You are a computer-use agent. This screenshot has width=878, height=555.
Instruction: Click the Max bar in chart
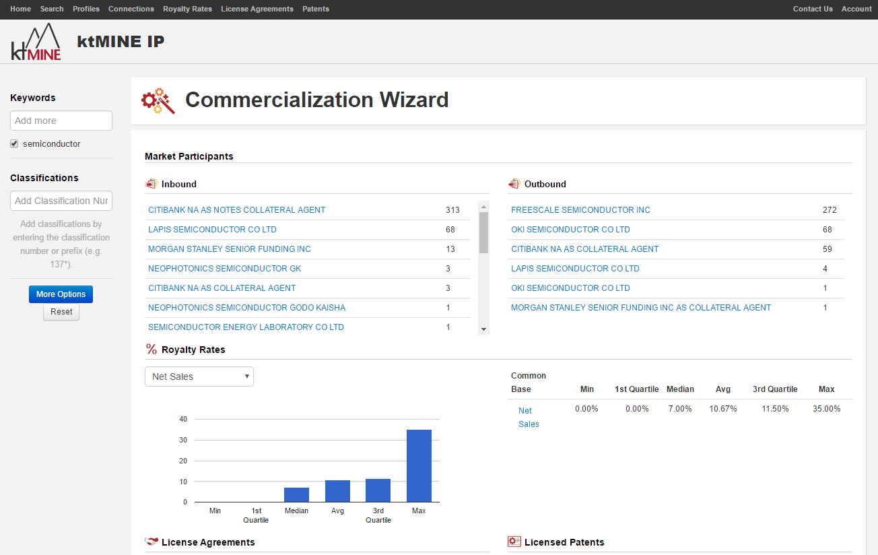coord(419,465)
